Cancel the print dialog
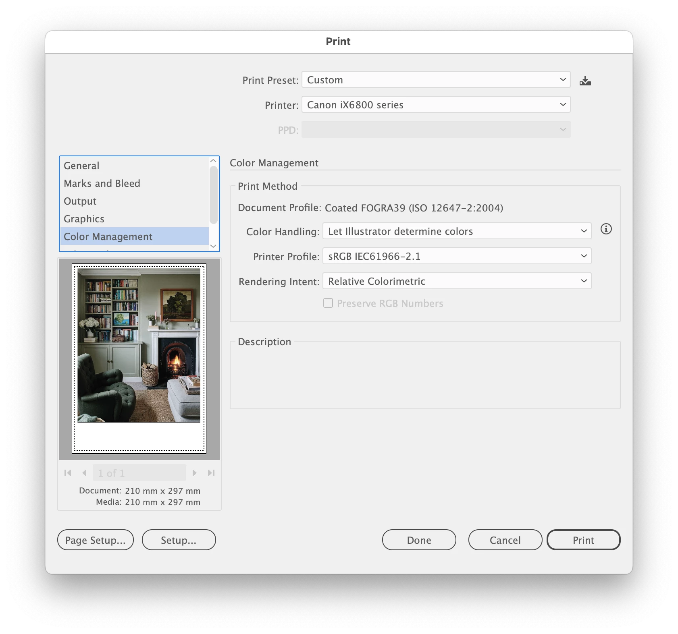The width and height of the screenshot is (678, 634). pos(505,540)
